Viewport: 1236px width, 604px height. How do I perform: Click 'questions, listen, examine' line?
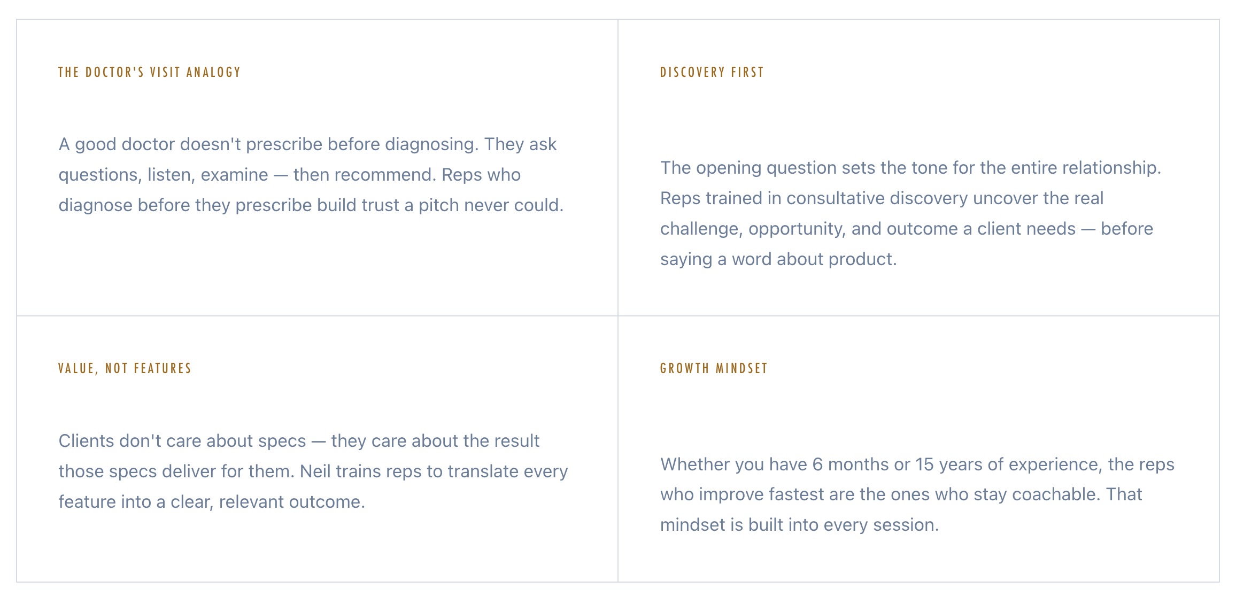click(x=289, y=175)
